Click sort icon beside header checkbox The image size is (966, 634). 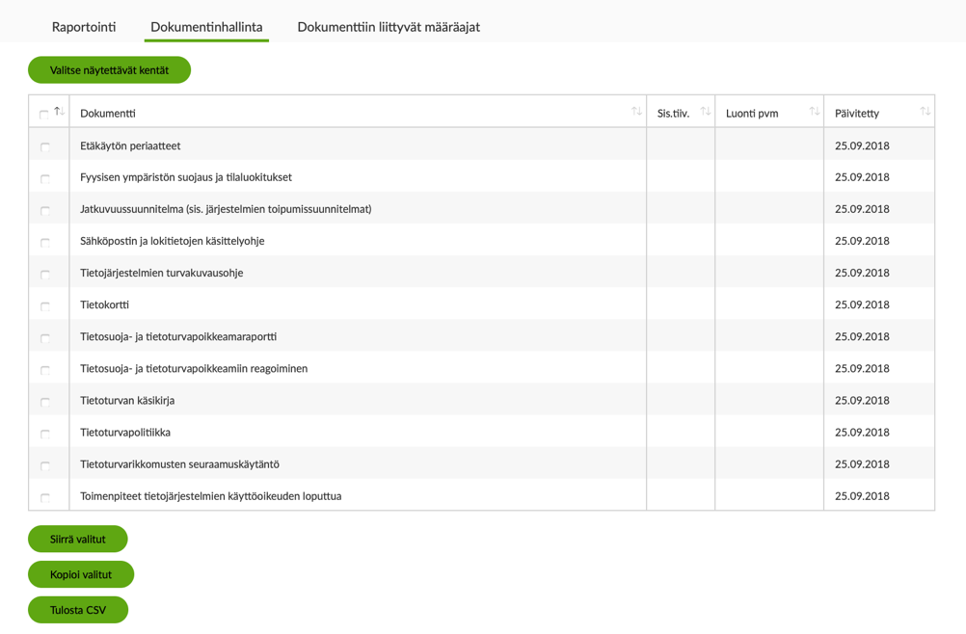(x=60, y=112)
